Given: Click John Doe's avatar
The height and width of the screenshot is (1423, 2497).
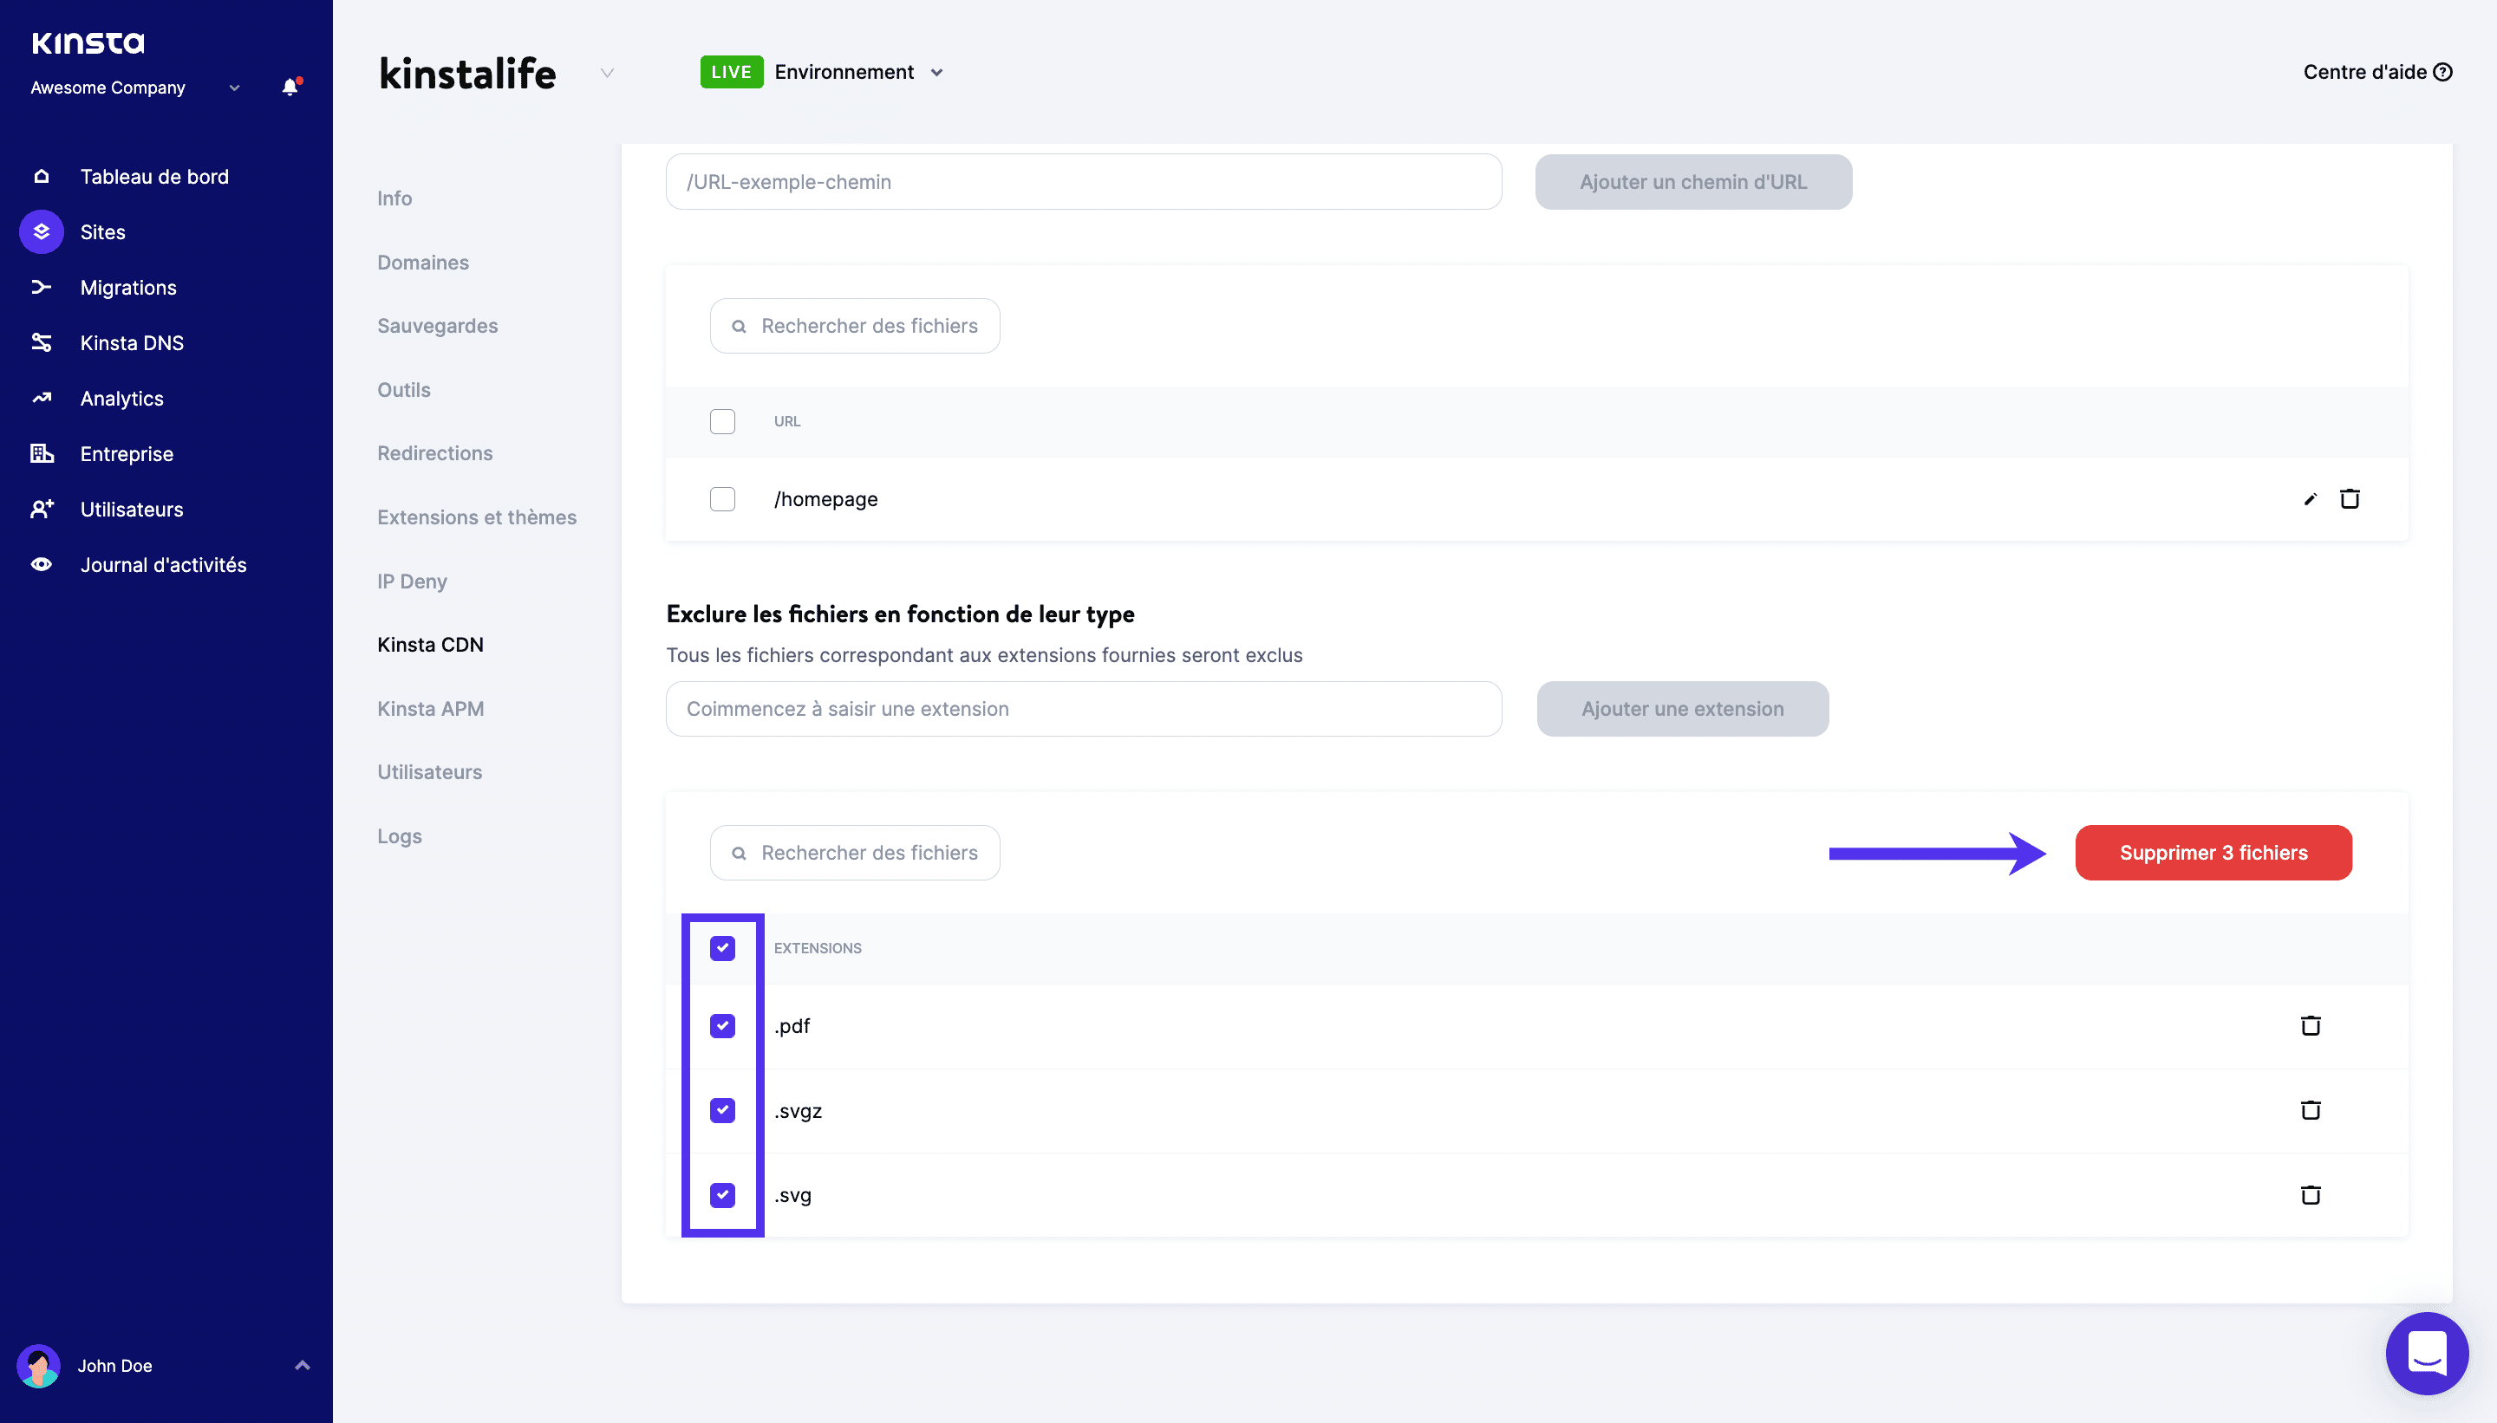Looking at the screenshot, I should coord(39,1365).
